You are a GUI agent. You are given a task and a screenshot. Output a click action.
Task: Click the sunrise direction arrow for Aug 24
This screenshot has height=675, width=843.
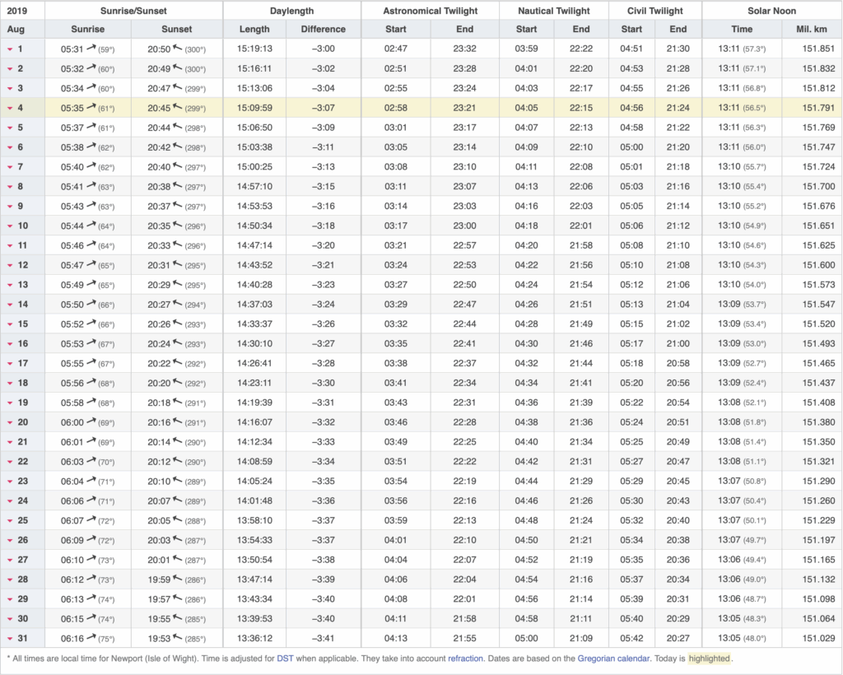[91, 500]
